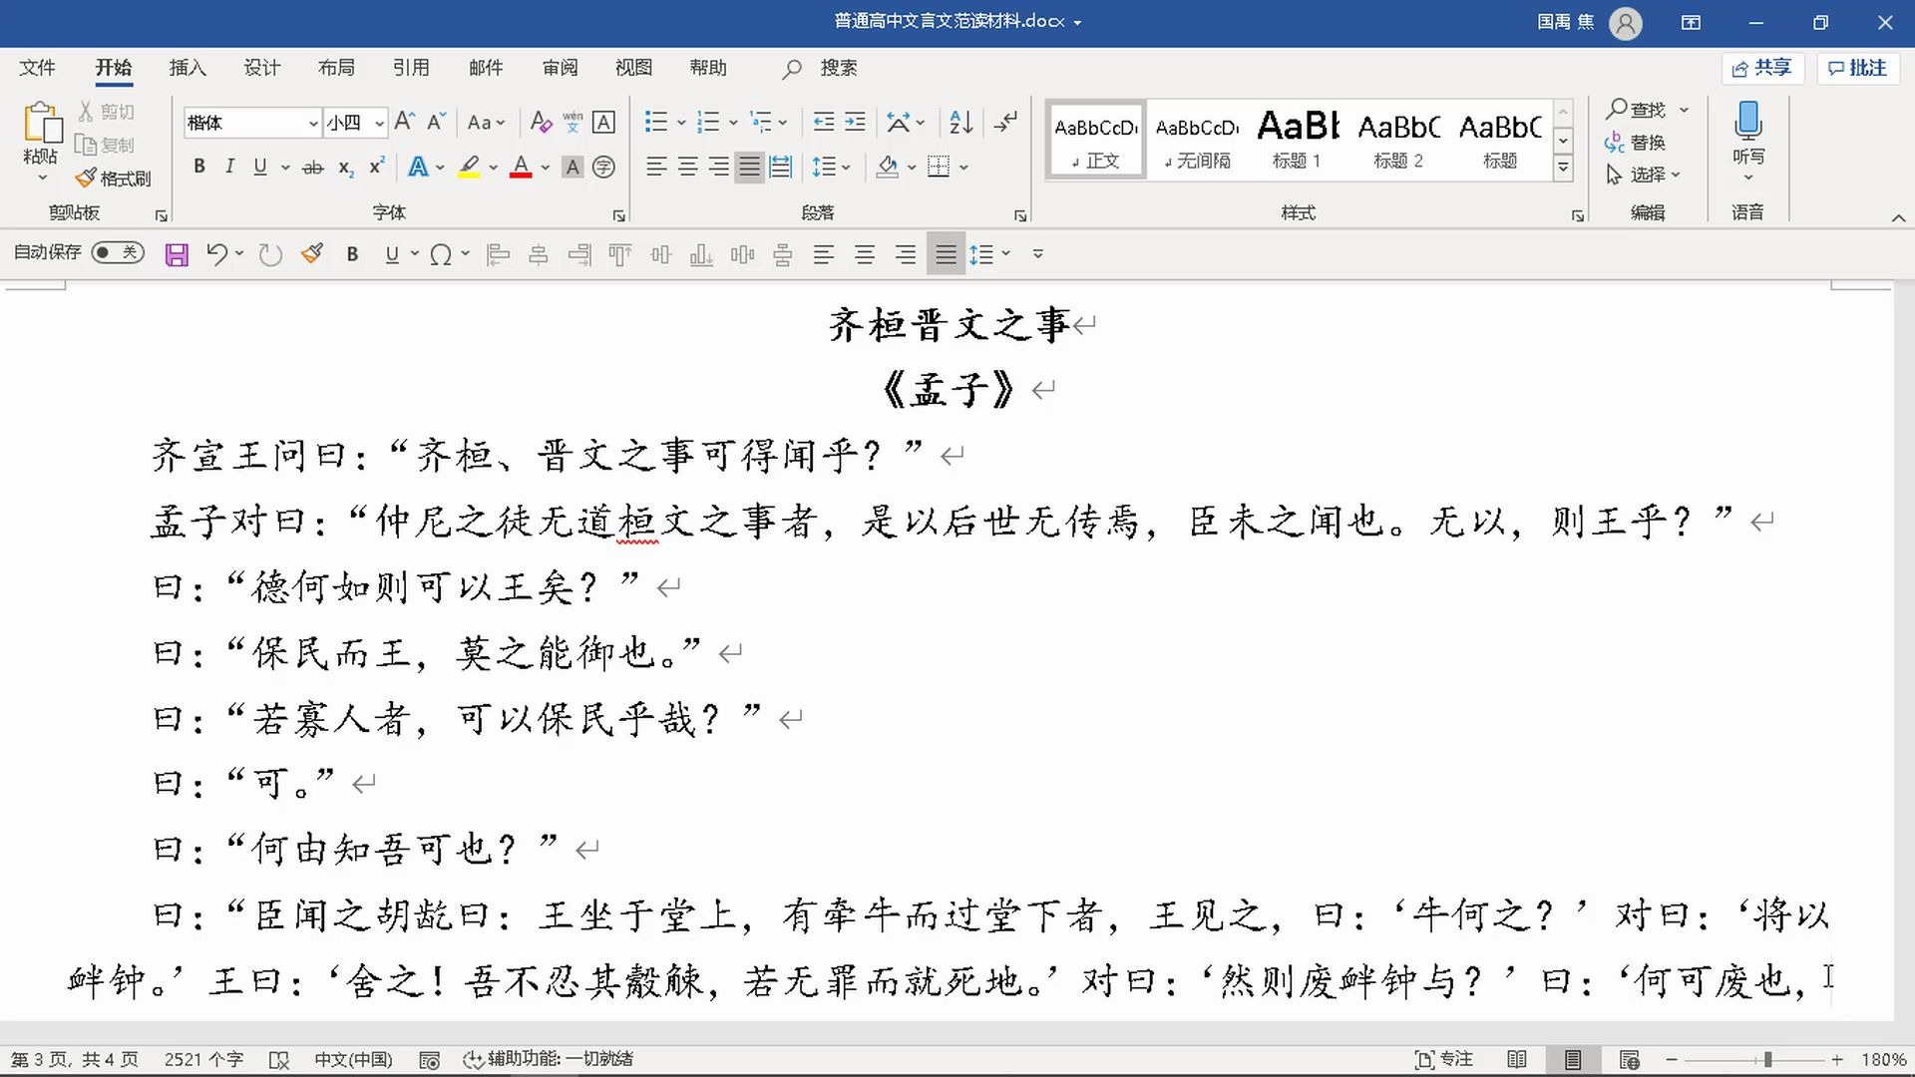
Task: Align text right in the ribbon
Action: click(x=719, y=168)
